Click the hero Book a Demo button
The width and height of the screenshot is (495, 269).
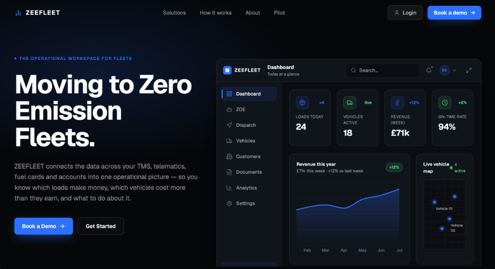(44, 226)
